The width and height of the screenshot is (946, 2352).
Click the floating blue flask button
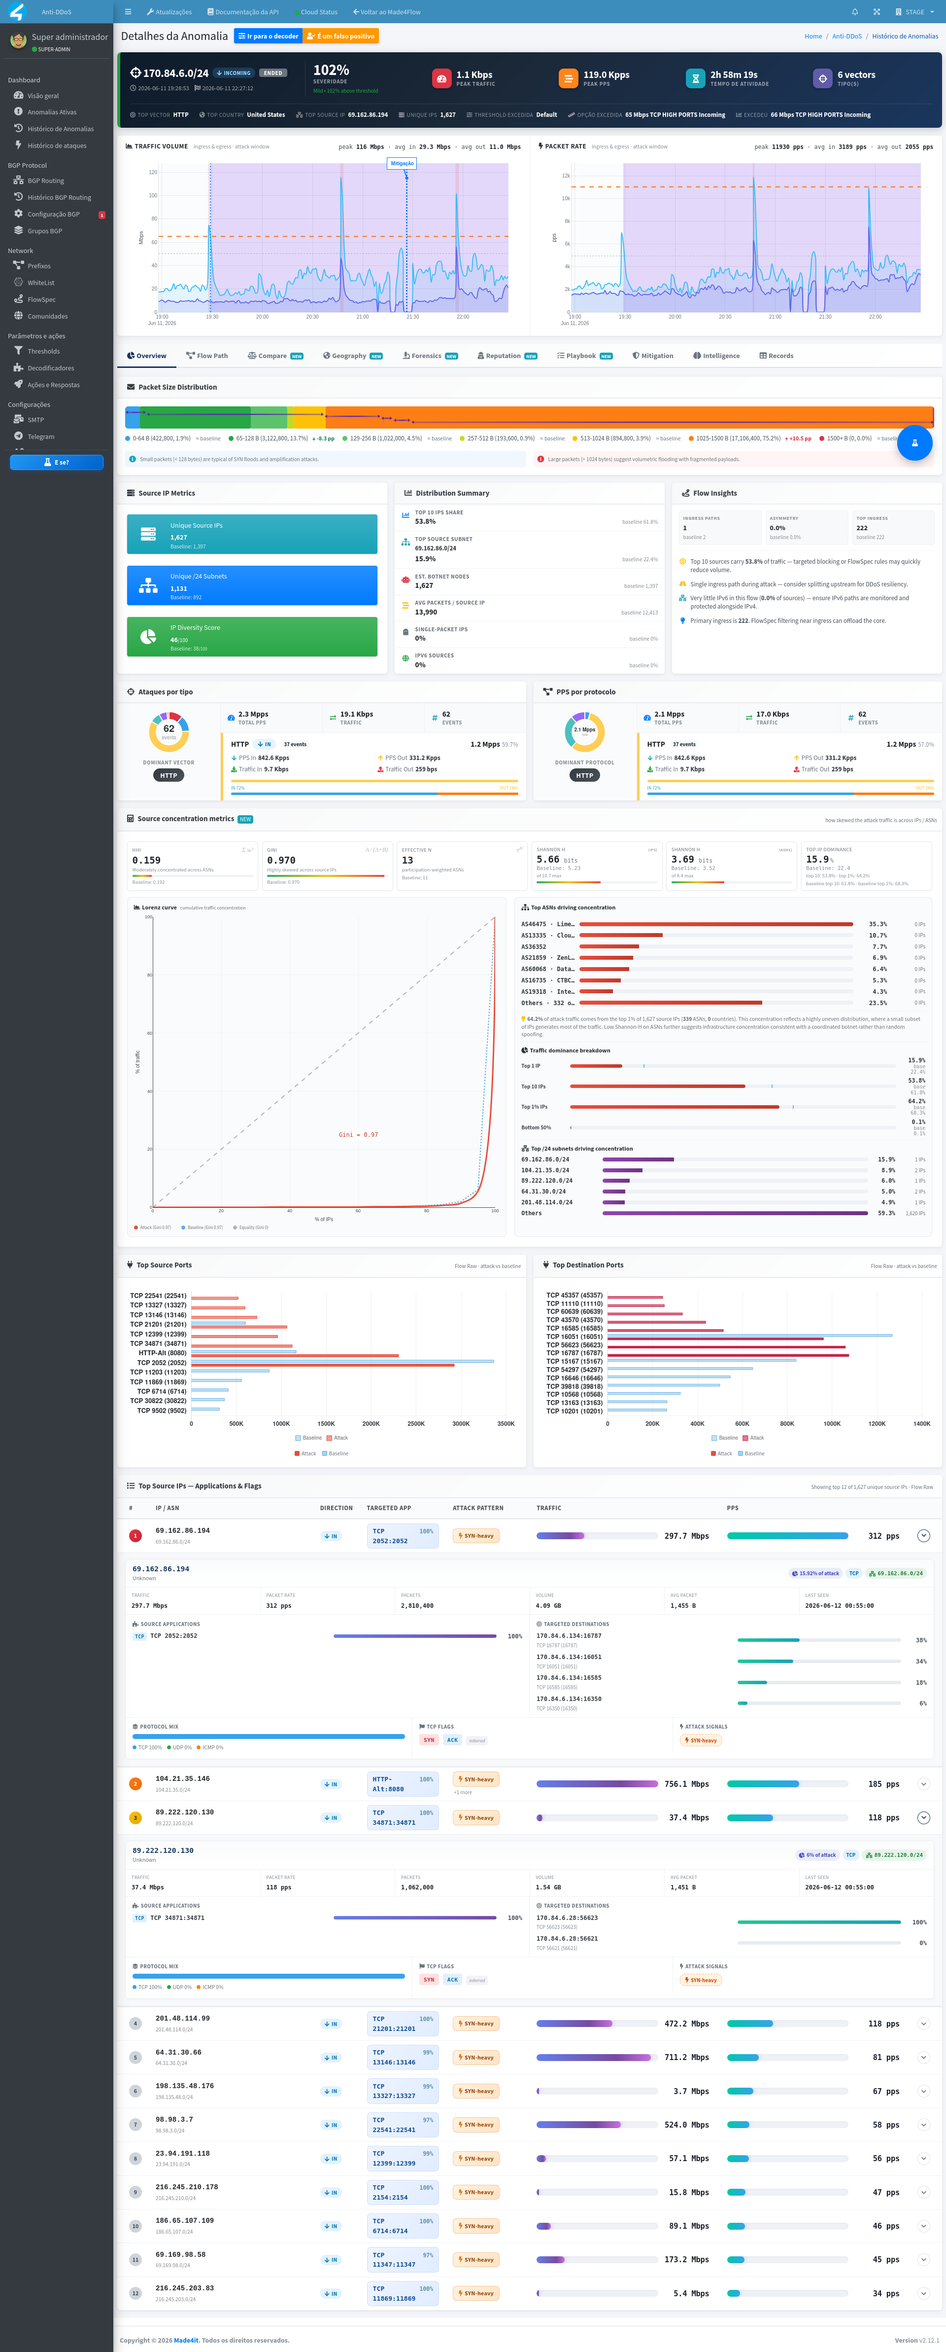[x=914, y=443]
